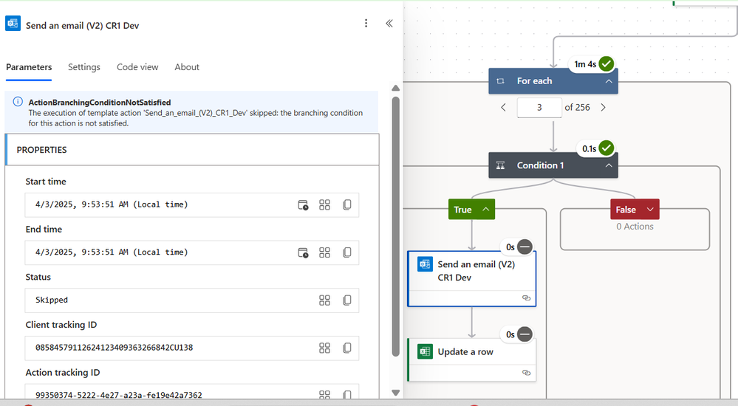738x406 pixels.
Task: Go to previous For each iteration
Action: (503, 107)
